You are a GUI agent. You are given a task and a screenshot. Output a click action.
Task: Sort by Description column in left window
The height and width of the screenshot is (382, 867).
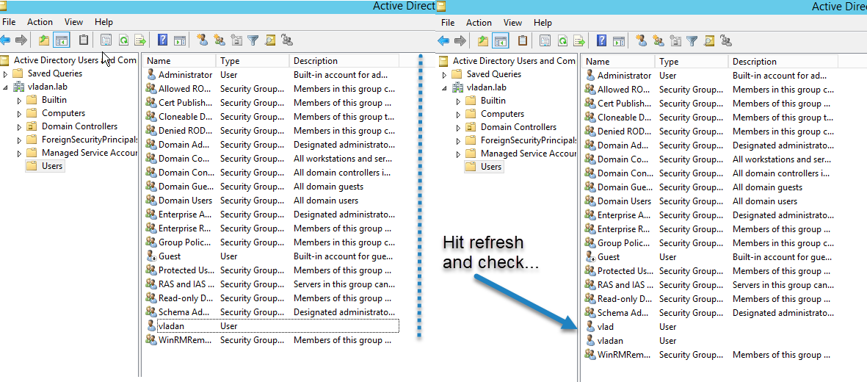pyautogui.click(x=344, y=61)
